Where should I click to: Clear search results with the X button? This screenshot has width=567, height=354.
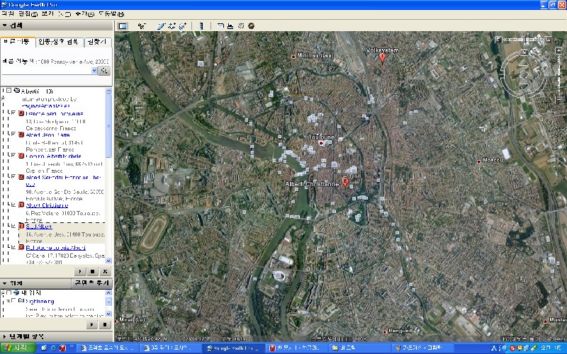pyautogui.click(x=105, y=271)
